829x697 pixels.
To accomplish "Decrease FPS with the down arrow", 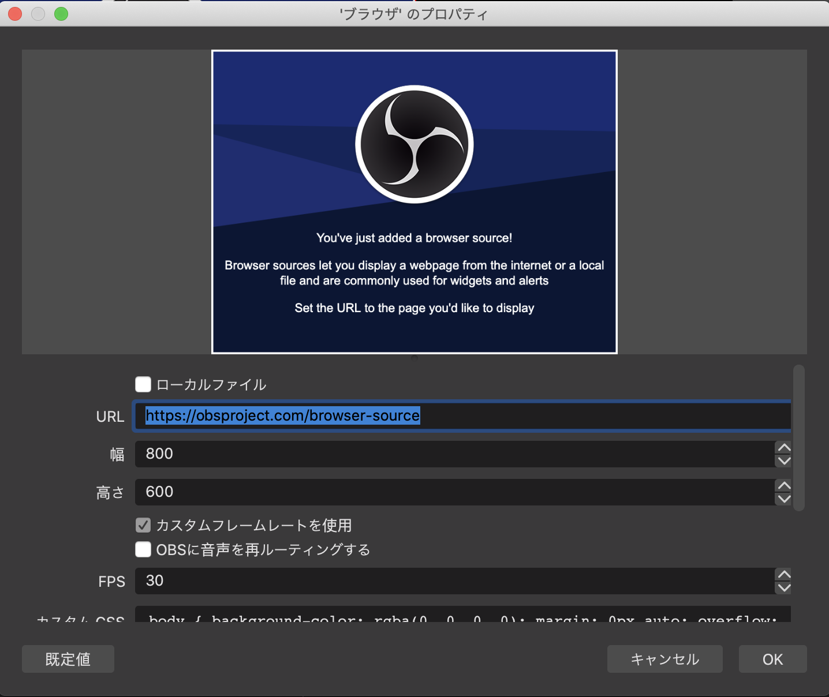I will pos(783,588).
